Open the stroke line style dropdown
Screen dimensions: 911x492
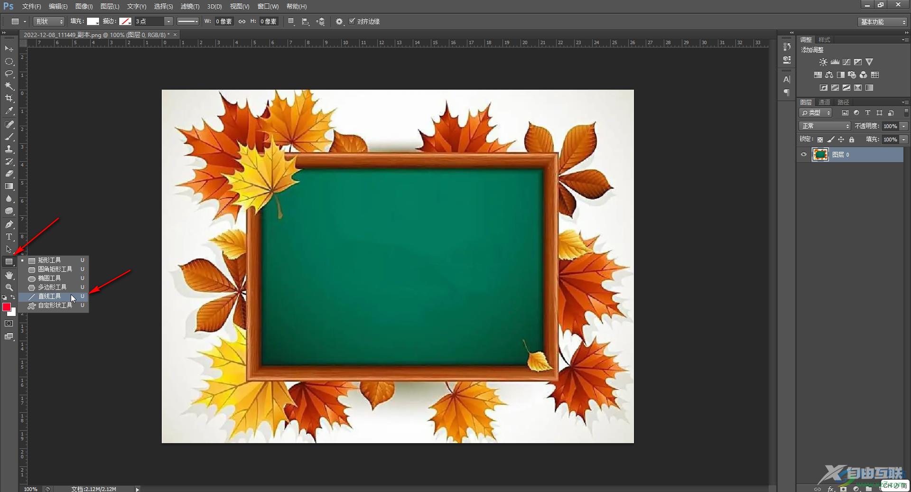tap(188, 21)
